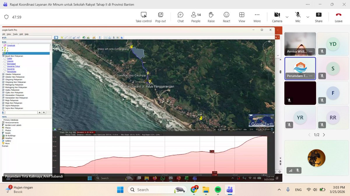Image resolution: width=350 pixels, height=196 pixels.
Task: Click the Email icon in Google Earth toolbar
Action: click(x=105, y=38)
